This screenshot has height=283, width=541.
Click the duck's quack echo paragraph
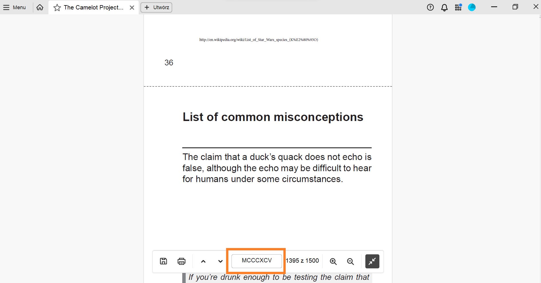click(x=277, y=168)
